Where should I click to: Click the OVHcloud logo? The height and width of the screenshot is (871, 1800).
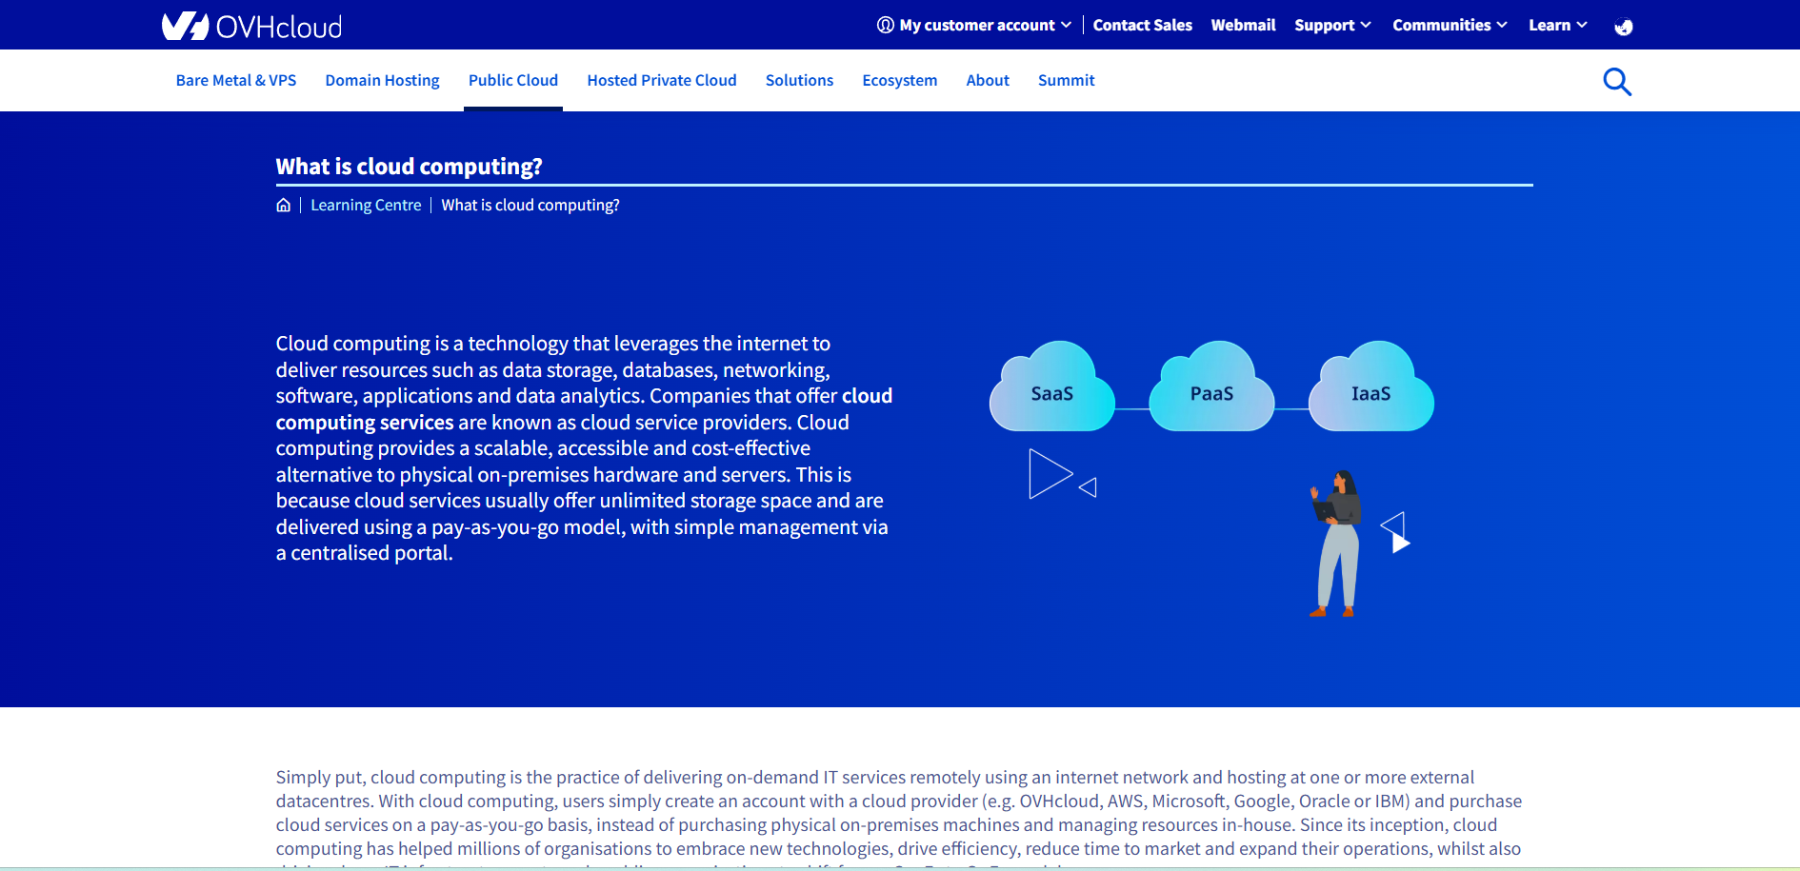click(251, 26)
